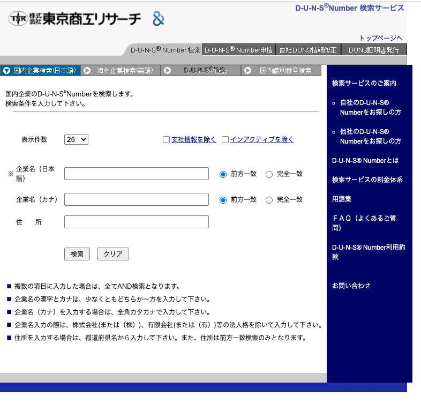Viewport: 421px width, 411px height.
Task: Click the Tokyo Shoko Research TSR logo
Action: pos(74,19)
